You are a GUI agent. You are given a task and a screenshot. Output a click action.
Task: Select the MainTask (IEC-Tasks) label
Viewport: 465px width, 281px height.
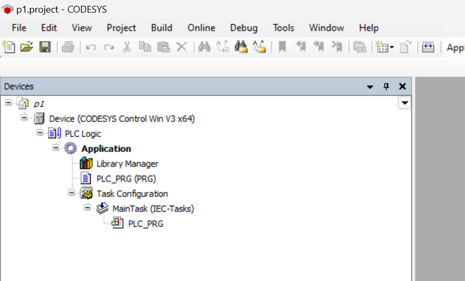tap(153, 209)
